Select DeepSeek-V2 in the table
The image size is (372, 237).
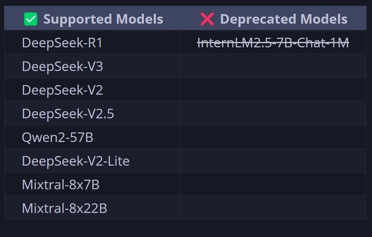[62, 90]
